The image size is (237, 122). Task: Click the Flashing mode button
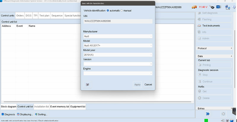tap(214, 19)
